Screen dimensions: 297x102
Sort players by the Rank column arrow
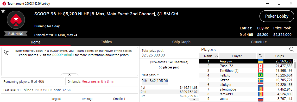(x=217, y=56)
